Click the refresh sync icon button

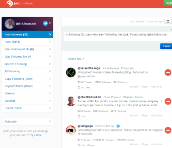click(x=168, y=21)
